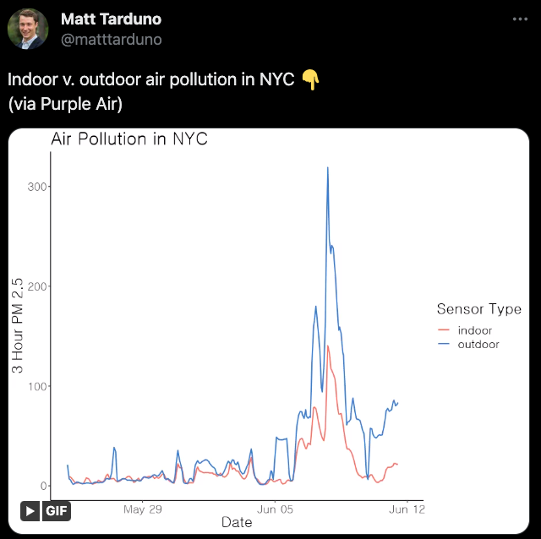Open the tweet's three-dot more options menu

[x=519, y=19]
